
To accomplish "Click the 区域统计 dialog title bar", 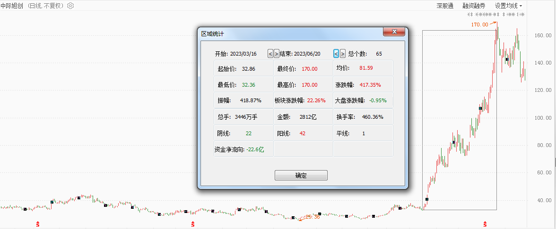I will pyautogui.click(x=284, y=33).
